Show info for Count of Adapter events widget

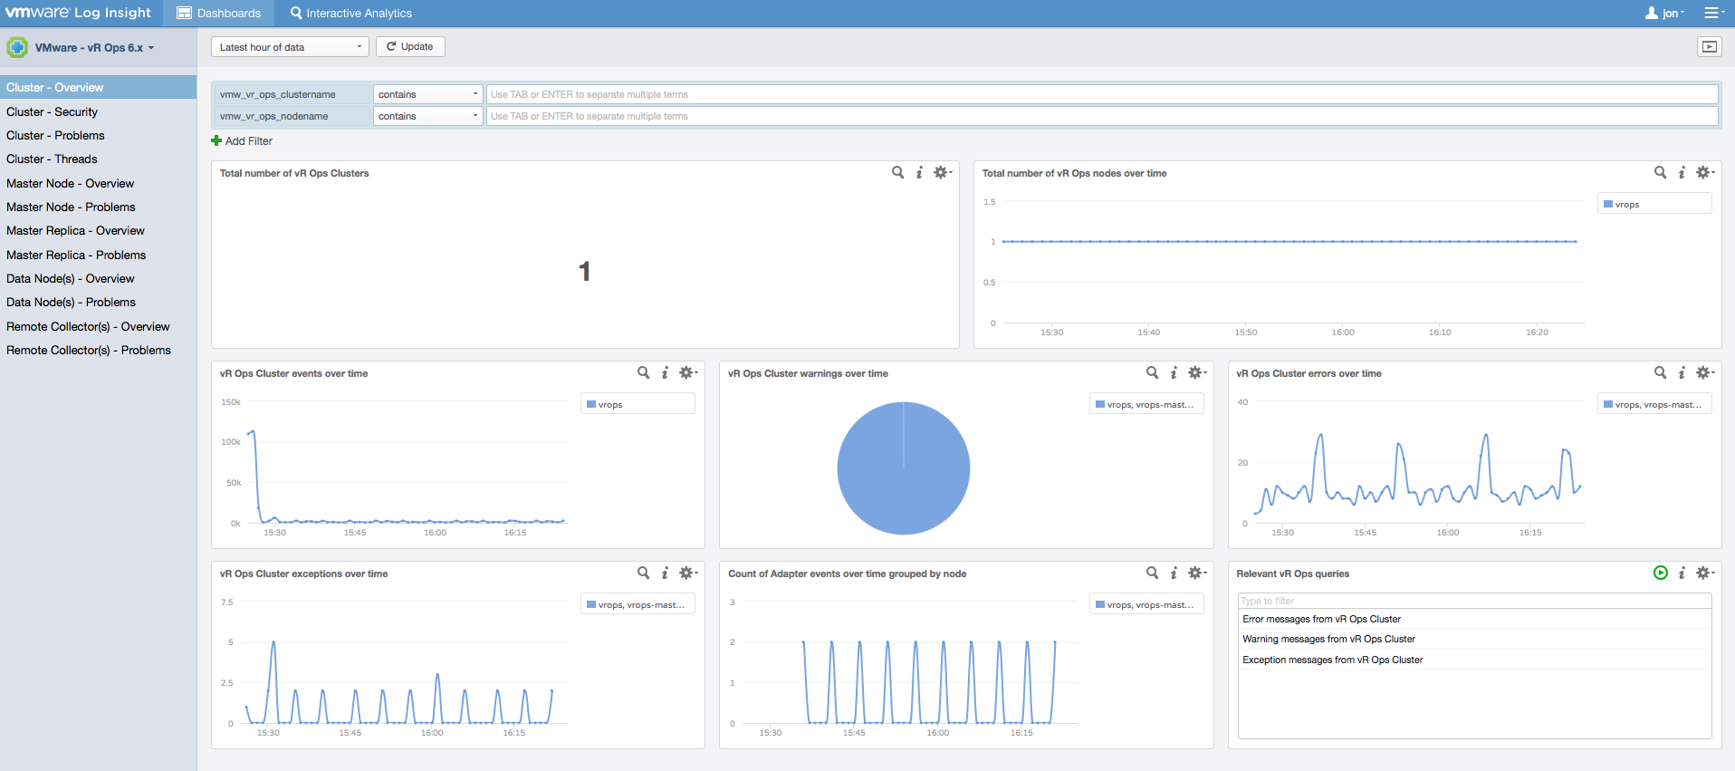pyautogui.click(x=1174, y=573)
